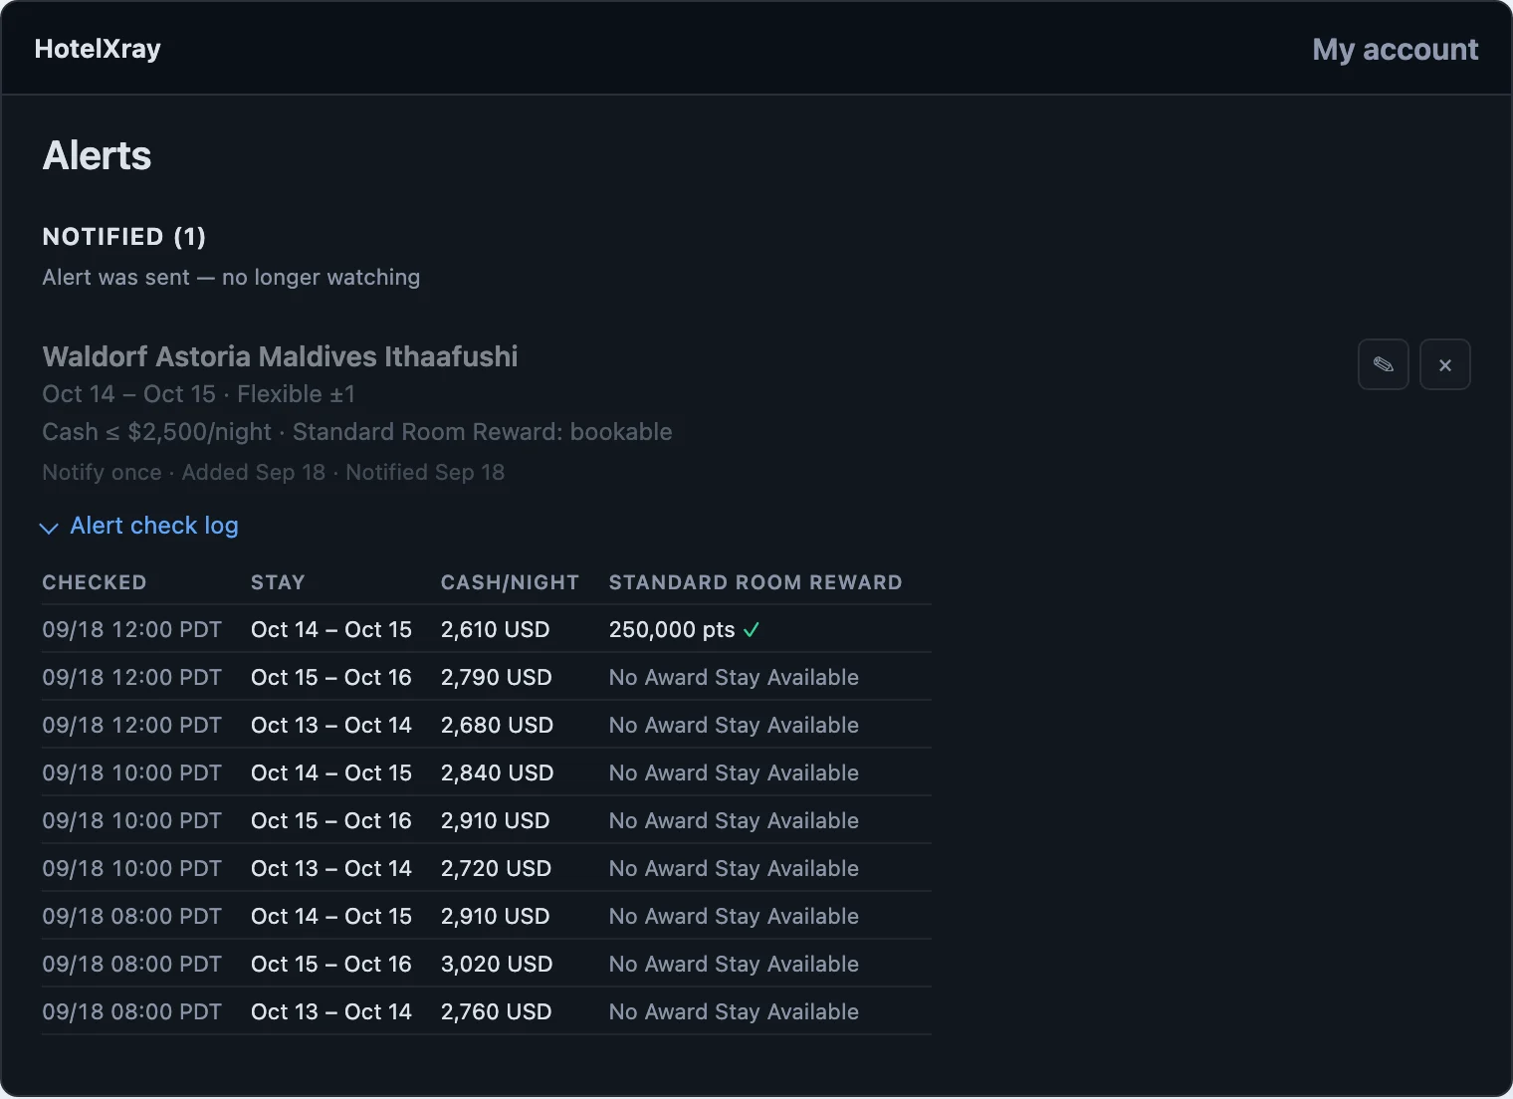Select the 250,000 pts reward entry

click(x=672, y=629)
